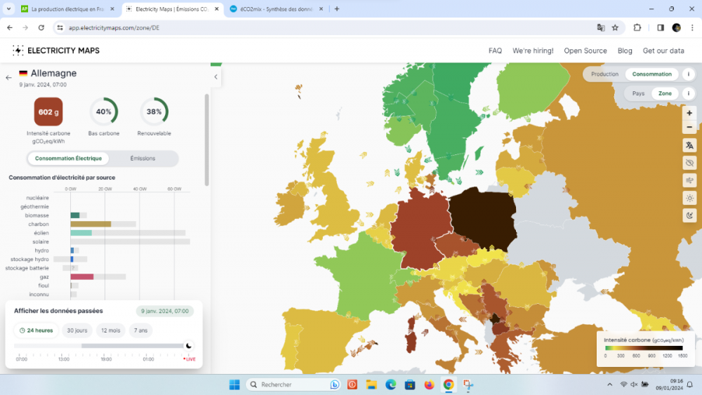Click the left panel scrollbar
702x395 pixels.
pos(206,140)
